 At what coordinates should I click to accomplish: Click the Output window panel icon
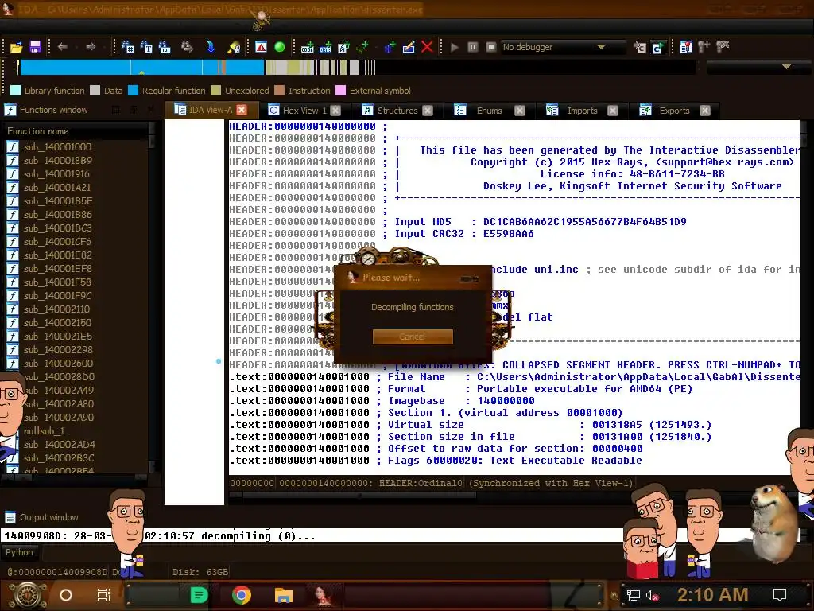10,517
